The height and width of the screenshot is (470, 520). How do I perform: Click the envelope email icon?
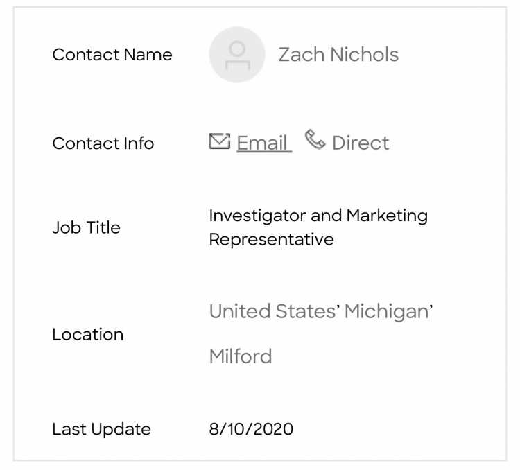click(x=220, y=141)
